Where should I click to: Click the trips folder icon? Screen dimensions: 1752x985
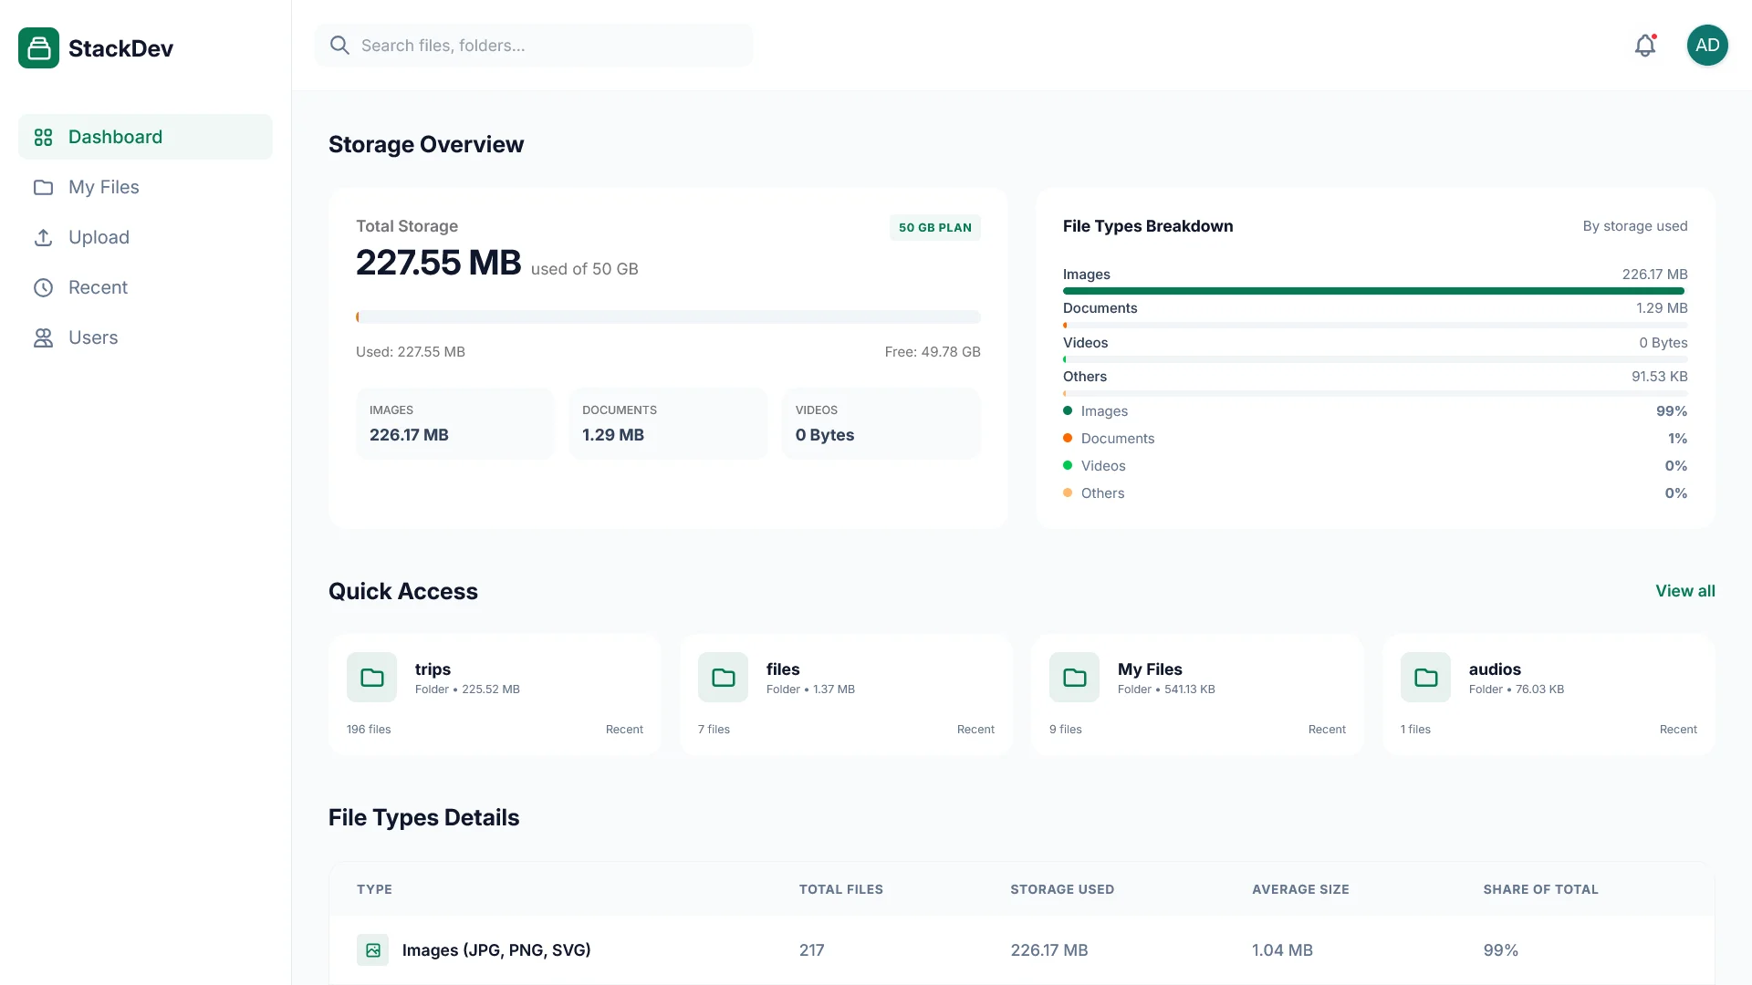pos(371,678)
